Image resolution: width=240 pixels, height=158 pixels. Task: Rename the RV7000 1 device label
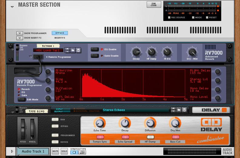coord(48,46)
